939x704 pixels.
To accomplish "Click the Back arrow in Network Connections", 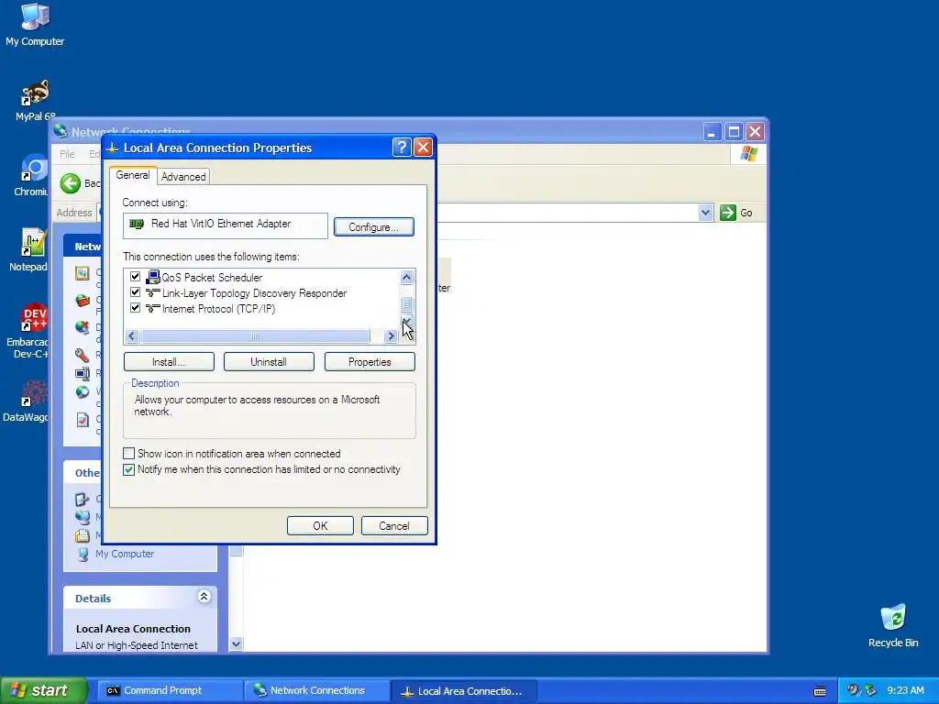I will (x=70, y=183).
